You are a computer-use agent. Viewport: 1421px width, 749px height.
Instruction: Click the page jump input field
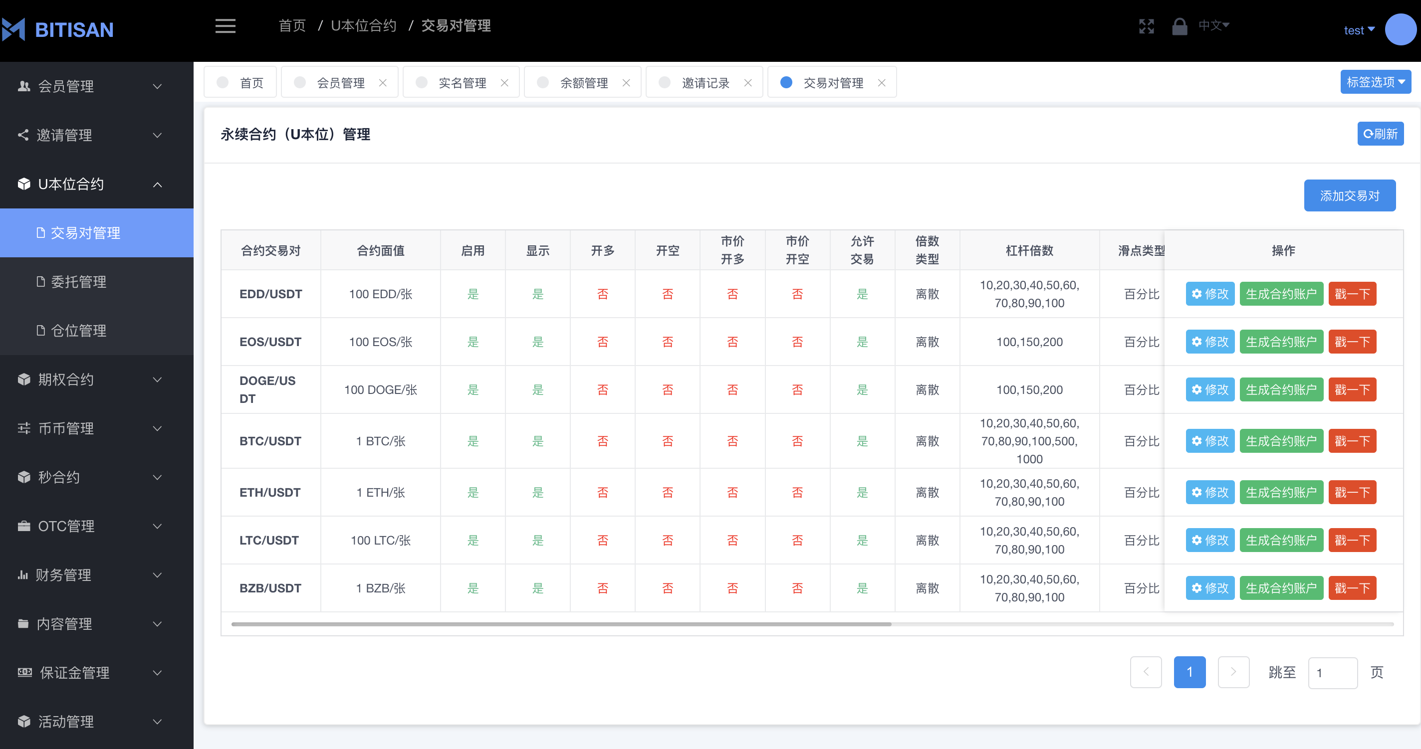(x=1332, y=672)
